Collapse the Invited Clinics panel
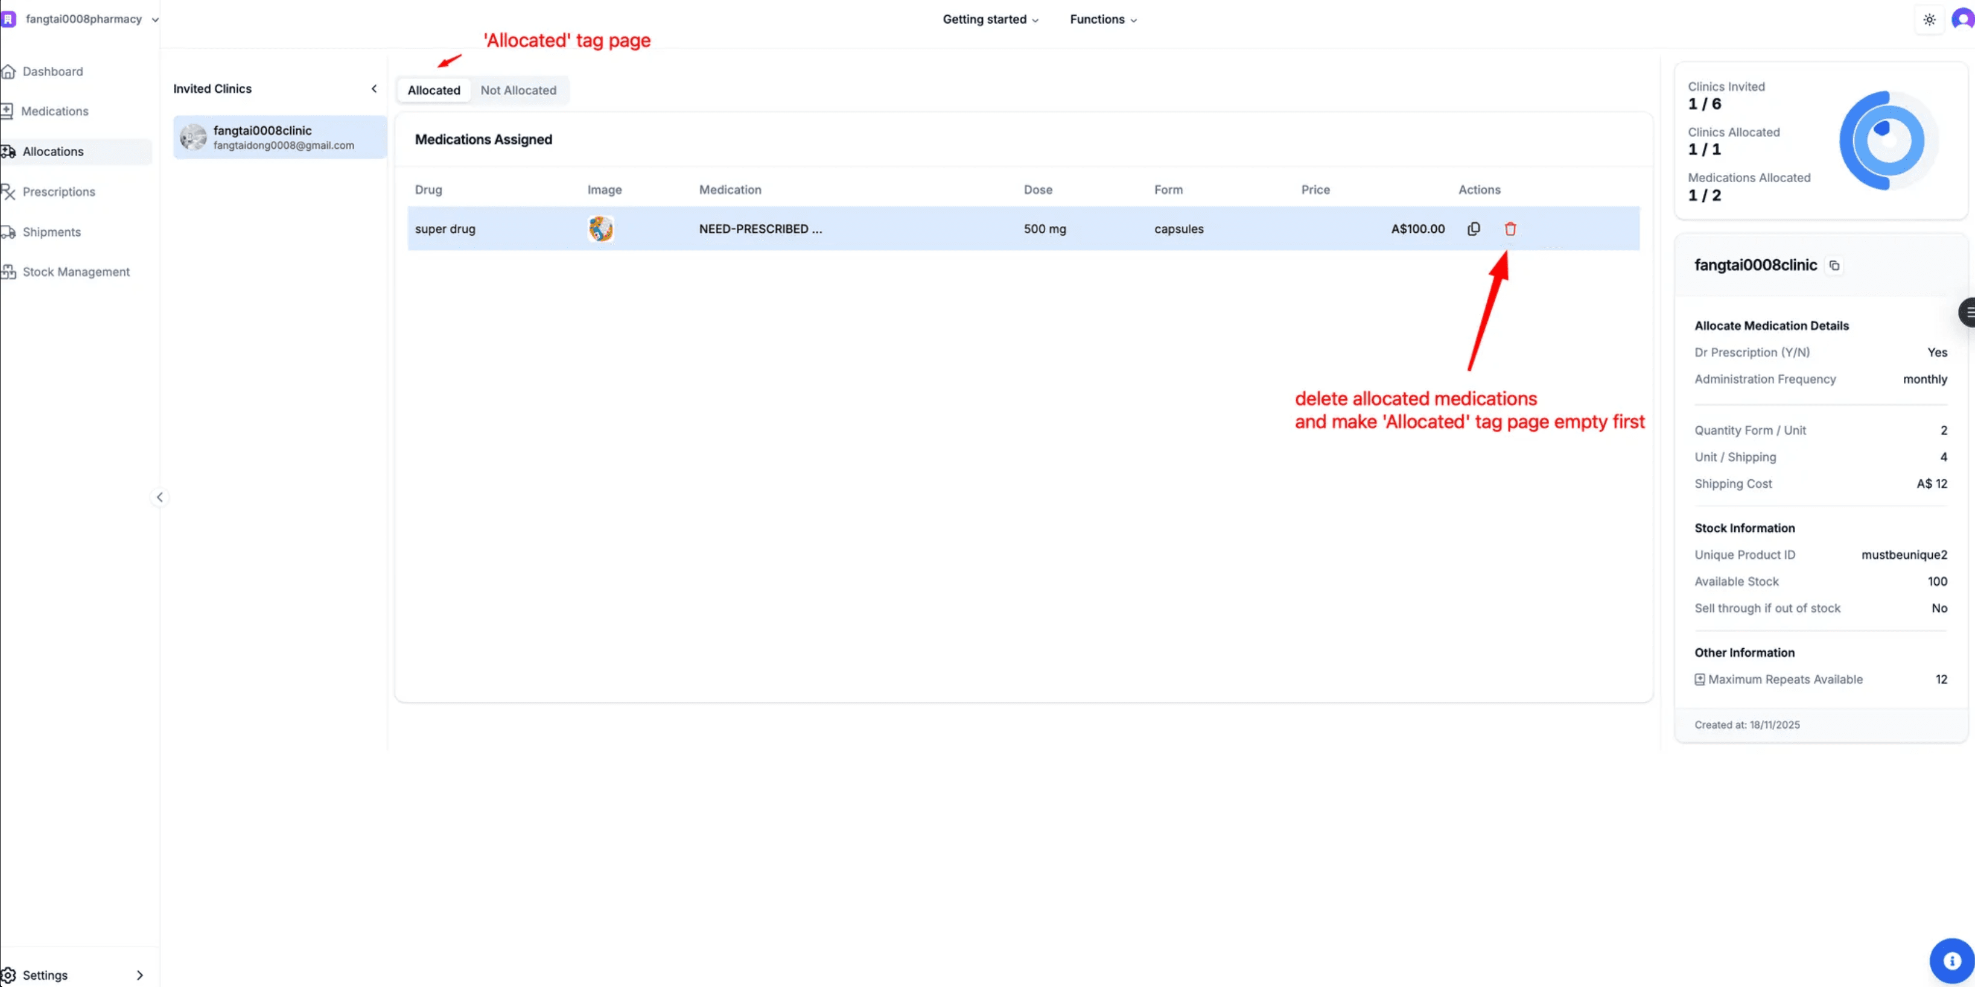1975x987 pixels. [x=374, y=88]
